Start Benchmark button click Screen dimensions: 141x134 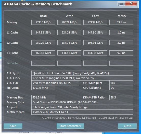[x=70, y=126]
